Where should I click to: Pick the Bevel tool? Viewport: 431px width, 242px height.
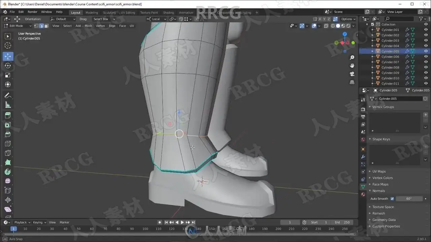click(x=8, y=134)
